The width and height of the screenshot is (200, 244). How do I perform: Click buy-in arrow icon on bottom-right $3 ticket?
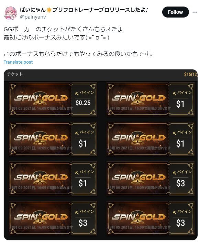[x=175, y=212]
